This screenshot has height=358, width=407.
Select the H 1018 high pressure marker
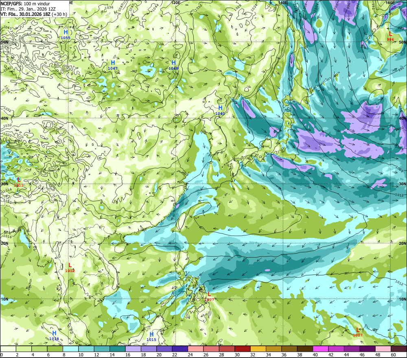coord(54,336)
